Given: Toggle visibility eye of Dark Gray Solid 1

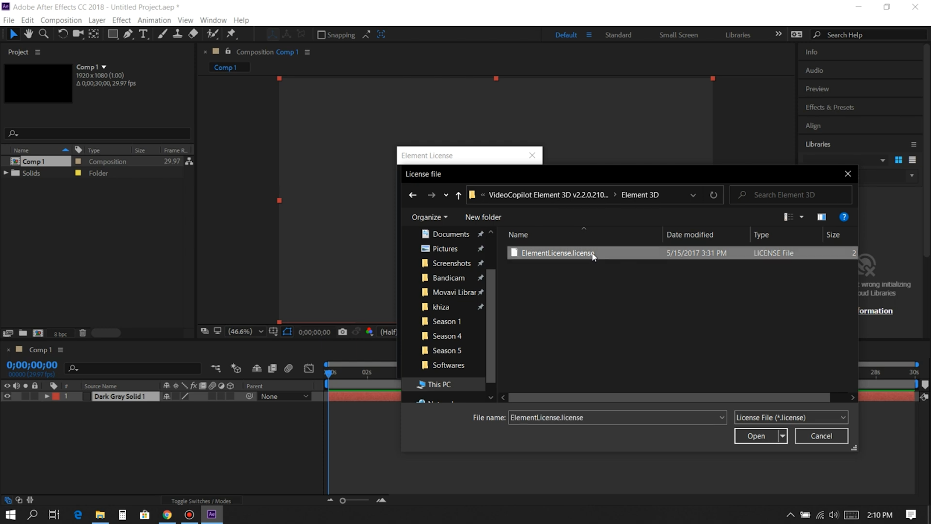Looking at the screenshot, I should click(7, 396).
